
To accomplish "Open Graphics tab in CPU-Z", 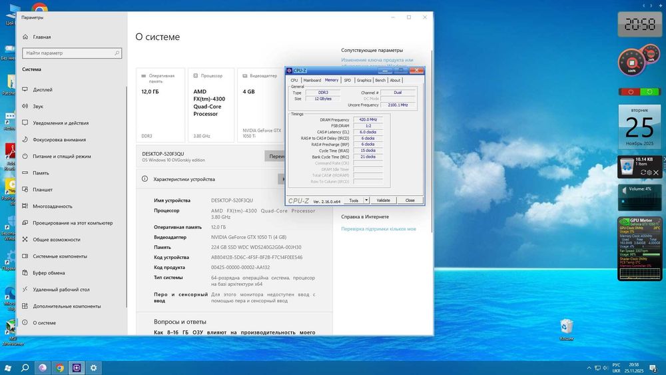I will tap(364, 81).
